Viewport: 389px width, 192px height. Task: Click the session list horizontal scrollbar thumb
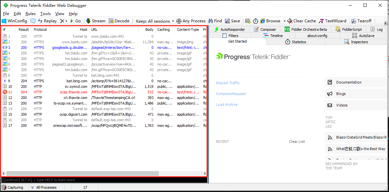[83, 173]
